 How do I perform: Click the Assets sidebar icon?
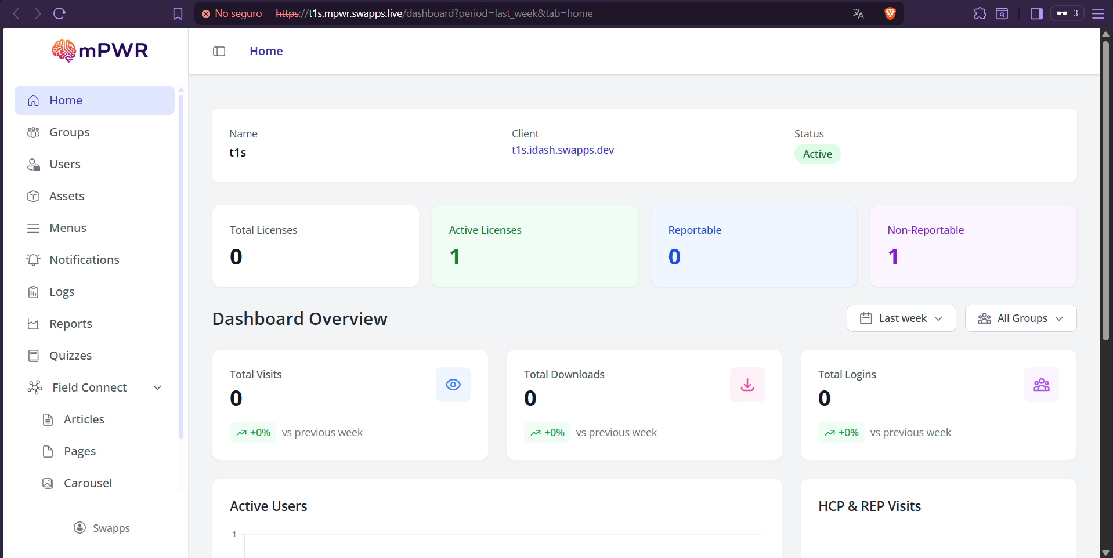coord(34,196)
